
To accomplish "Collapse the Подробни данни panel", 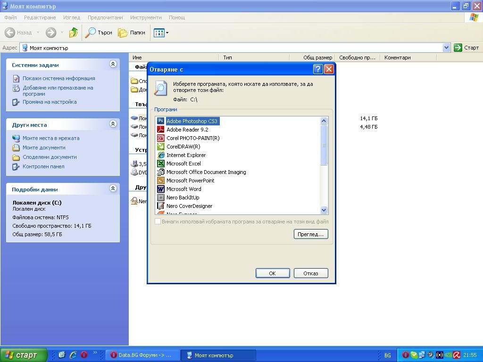I will (x=113, y=189).
